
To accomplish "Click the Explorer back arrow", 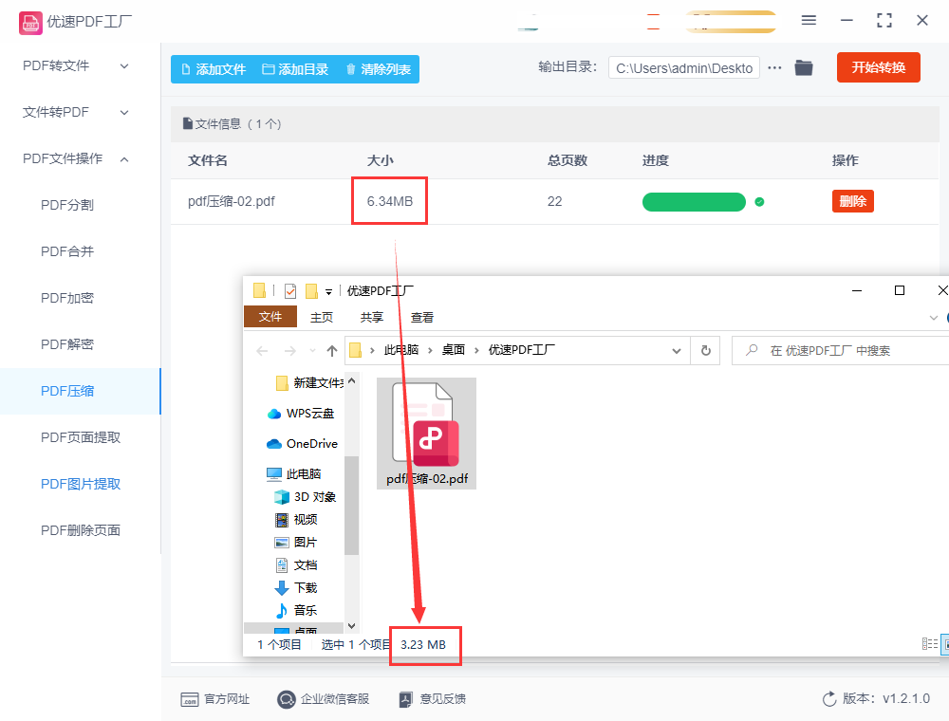I will pyautogui.click(x=262, y=351).
